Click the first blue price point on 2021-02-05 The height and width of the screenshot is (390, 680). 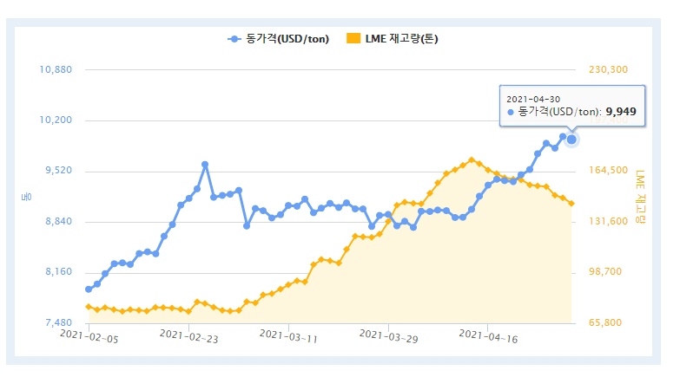pyautogui.click(x=89, y=289)
